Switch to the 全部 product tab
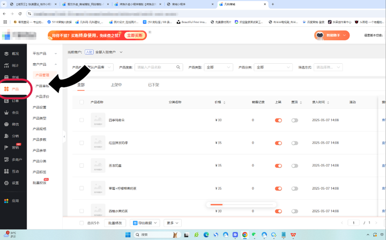The height and width of the screenshot is (240, 386). click(x=81, y=85)
